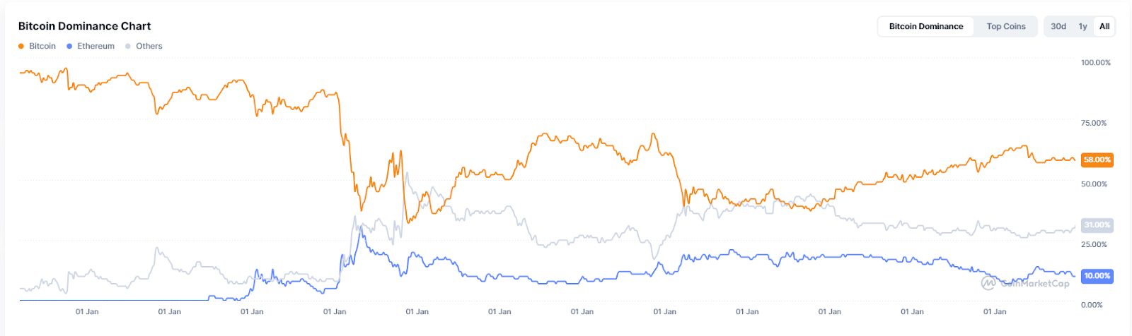Click the orange Bitcoin legend dot
1132x336 pixels.
click(21, 47)
